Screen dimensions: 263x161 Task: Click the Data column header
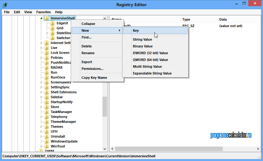tap(239, 19)
